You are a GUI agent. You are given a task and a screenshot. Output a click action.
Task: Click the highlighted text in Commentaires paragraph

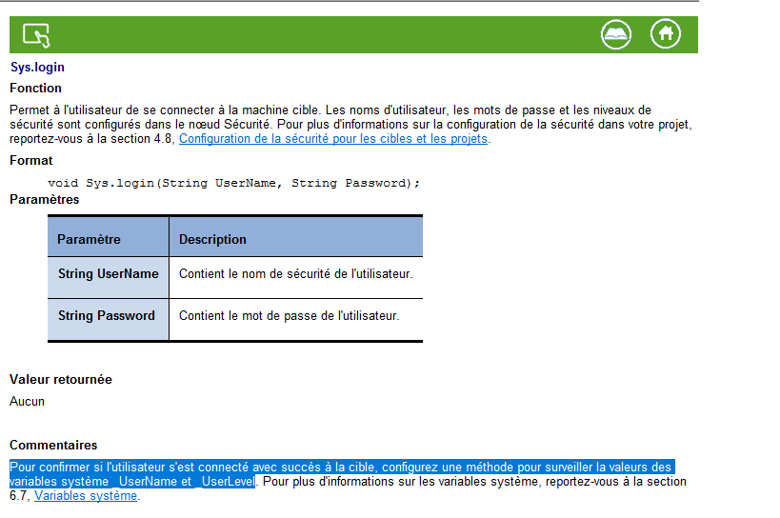(x=341, y=468)
